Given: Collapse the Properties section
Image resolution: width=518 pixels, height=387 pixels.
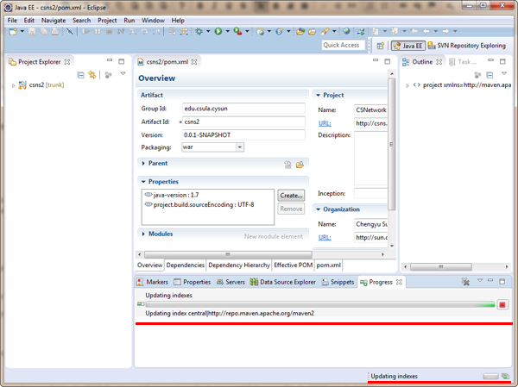Looking at the screenshot, I should 142,182.
